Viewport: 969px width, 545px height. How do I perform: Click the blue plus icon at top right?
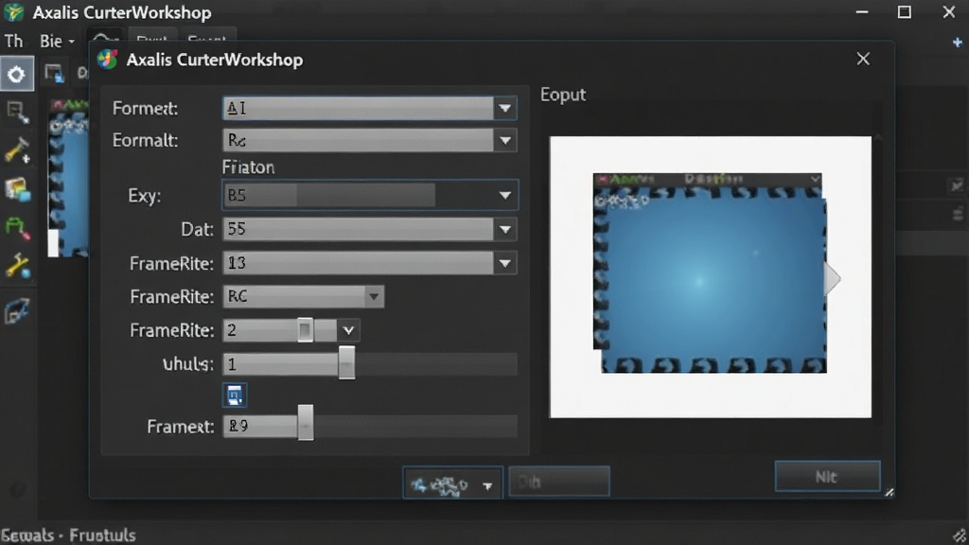pyautogui.click(x=958, y=42)
